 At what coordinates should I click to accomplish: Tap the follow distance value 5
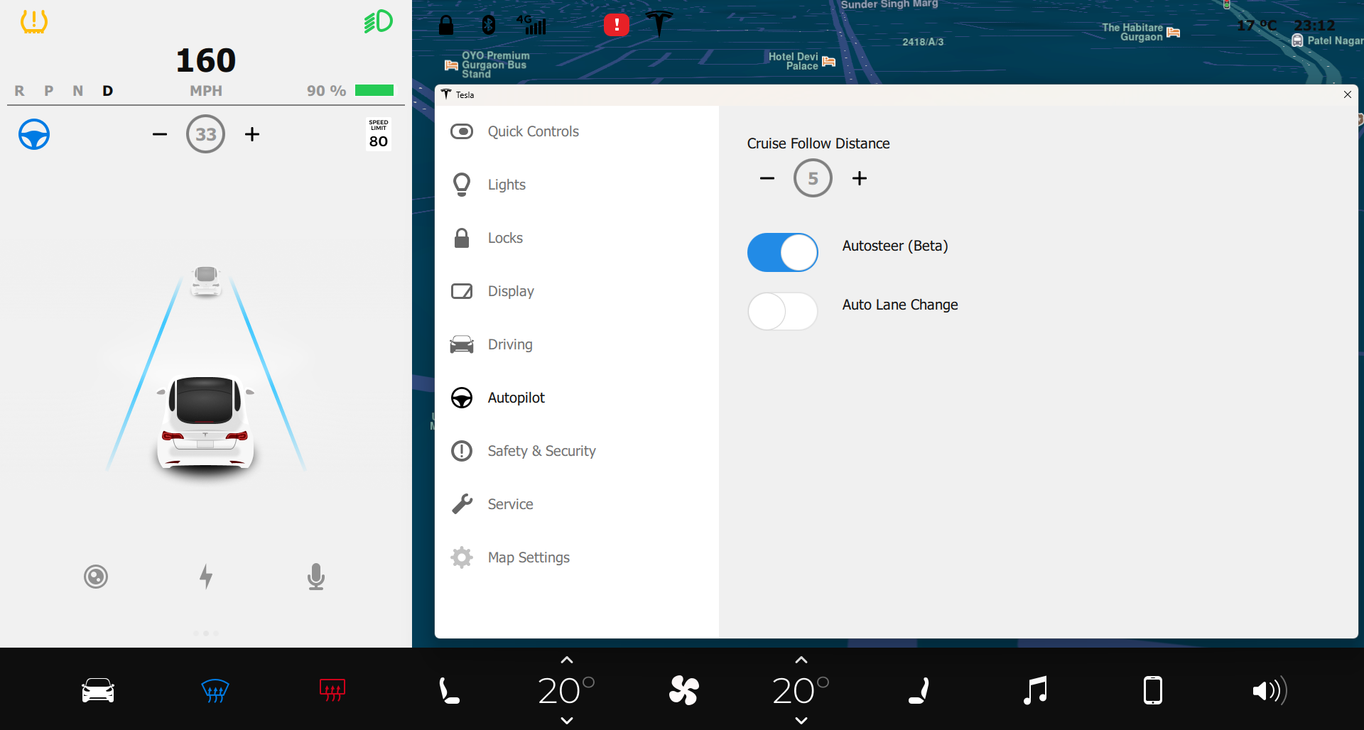click(813, 178)
